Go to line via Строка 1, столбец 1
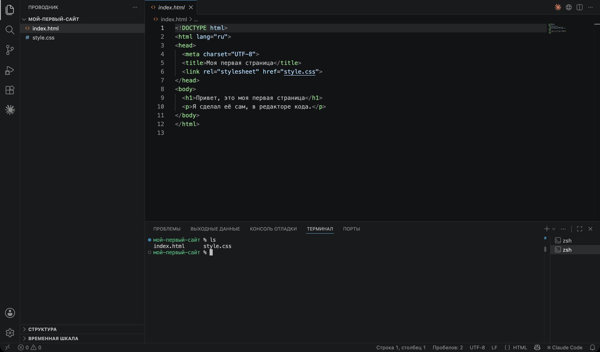This screenshot has width=600, height=352. tap(401, 348)
